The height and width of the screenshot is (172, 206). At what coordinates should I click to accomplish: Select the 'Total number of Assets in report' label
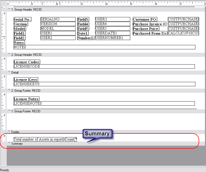click(x=39, y=139)
